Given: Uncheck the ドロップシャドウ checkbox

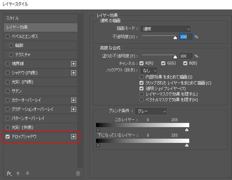Looking at the screenshot, I should (8, 137).
